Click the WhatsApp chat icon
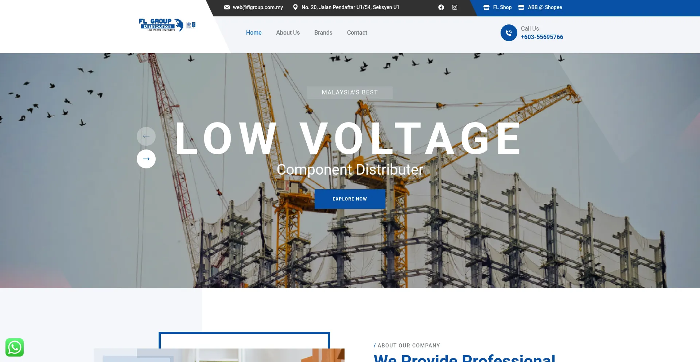Image resolution: width=700 pixels, height=362 pixels. point(15,347)
